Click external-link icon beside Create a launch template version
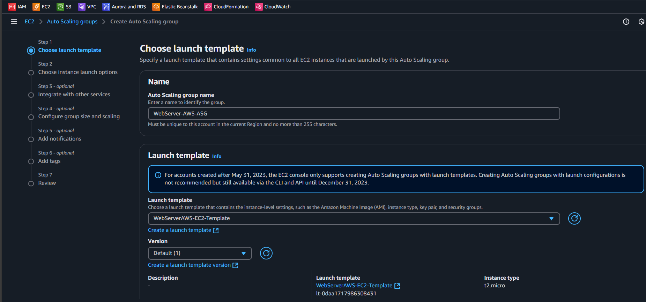 (235, 265)
